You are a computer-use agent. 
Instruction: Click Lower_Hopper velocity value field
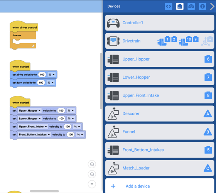tap(61, 119)
